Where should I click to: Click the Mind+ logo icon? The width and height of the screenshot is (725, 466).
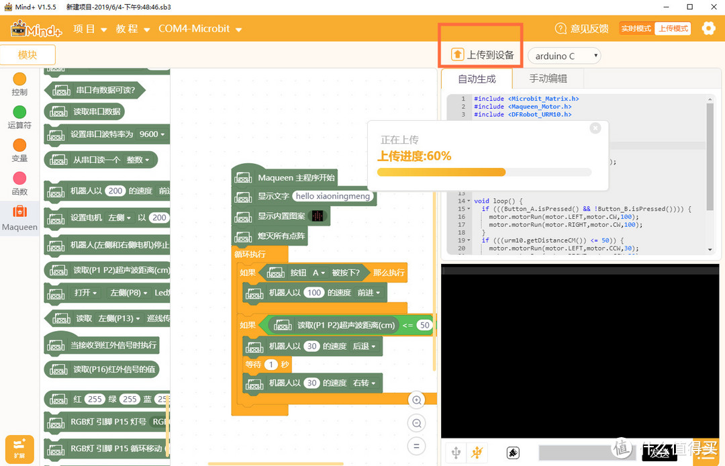pos(36,29)
